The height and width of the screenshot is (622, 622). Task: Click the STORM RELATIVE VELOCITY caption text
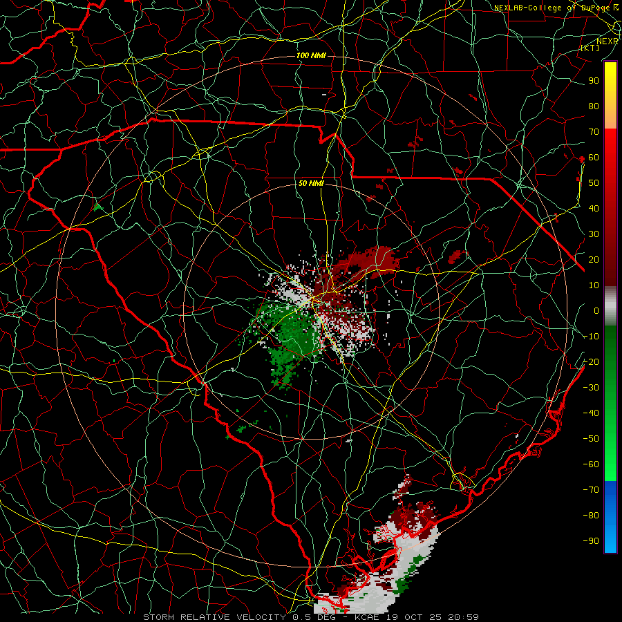click(x=214, y=617)
